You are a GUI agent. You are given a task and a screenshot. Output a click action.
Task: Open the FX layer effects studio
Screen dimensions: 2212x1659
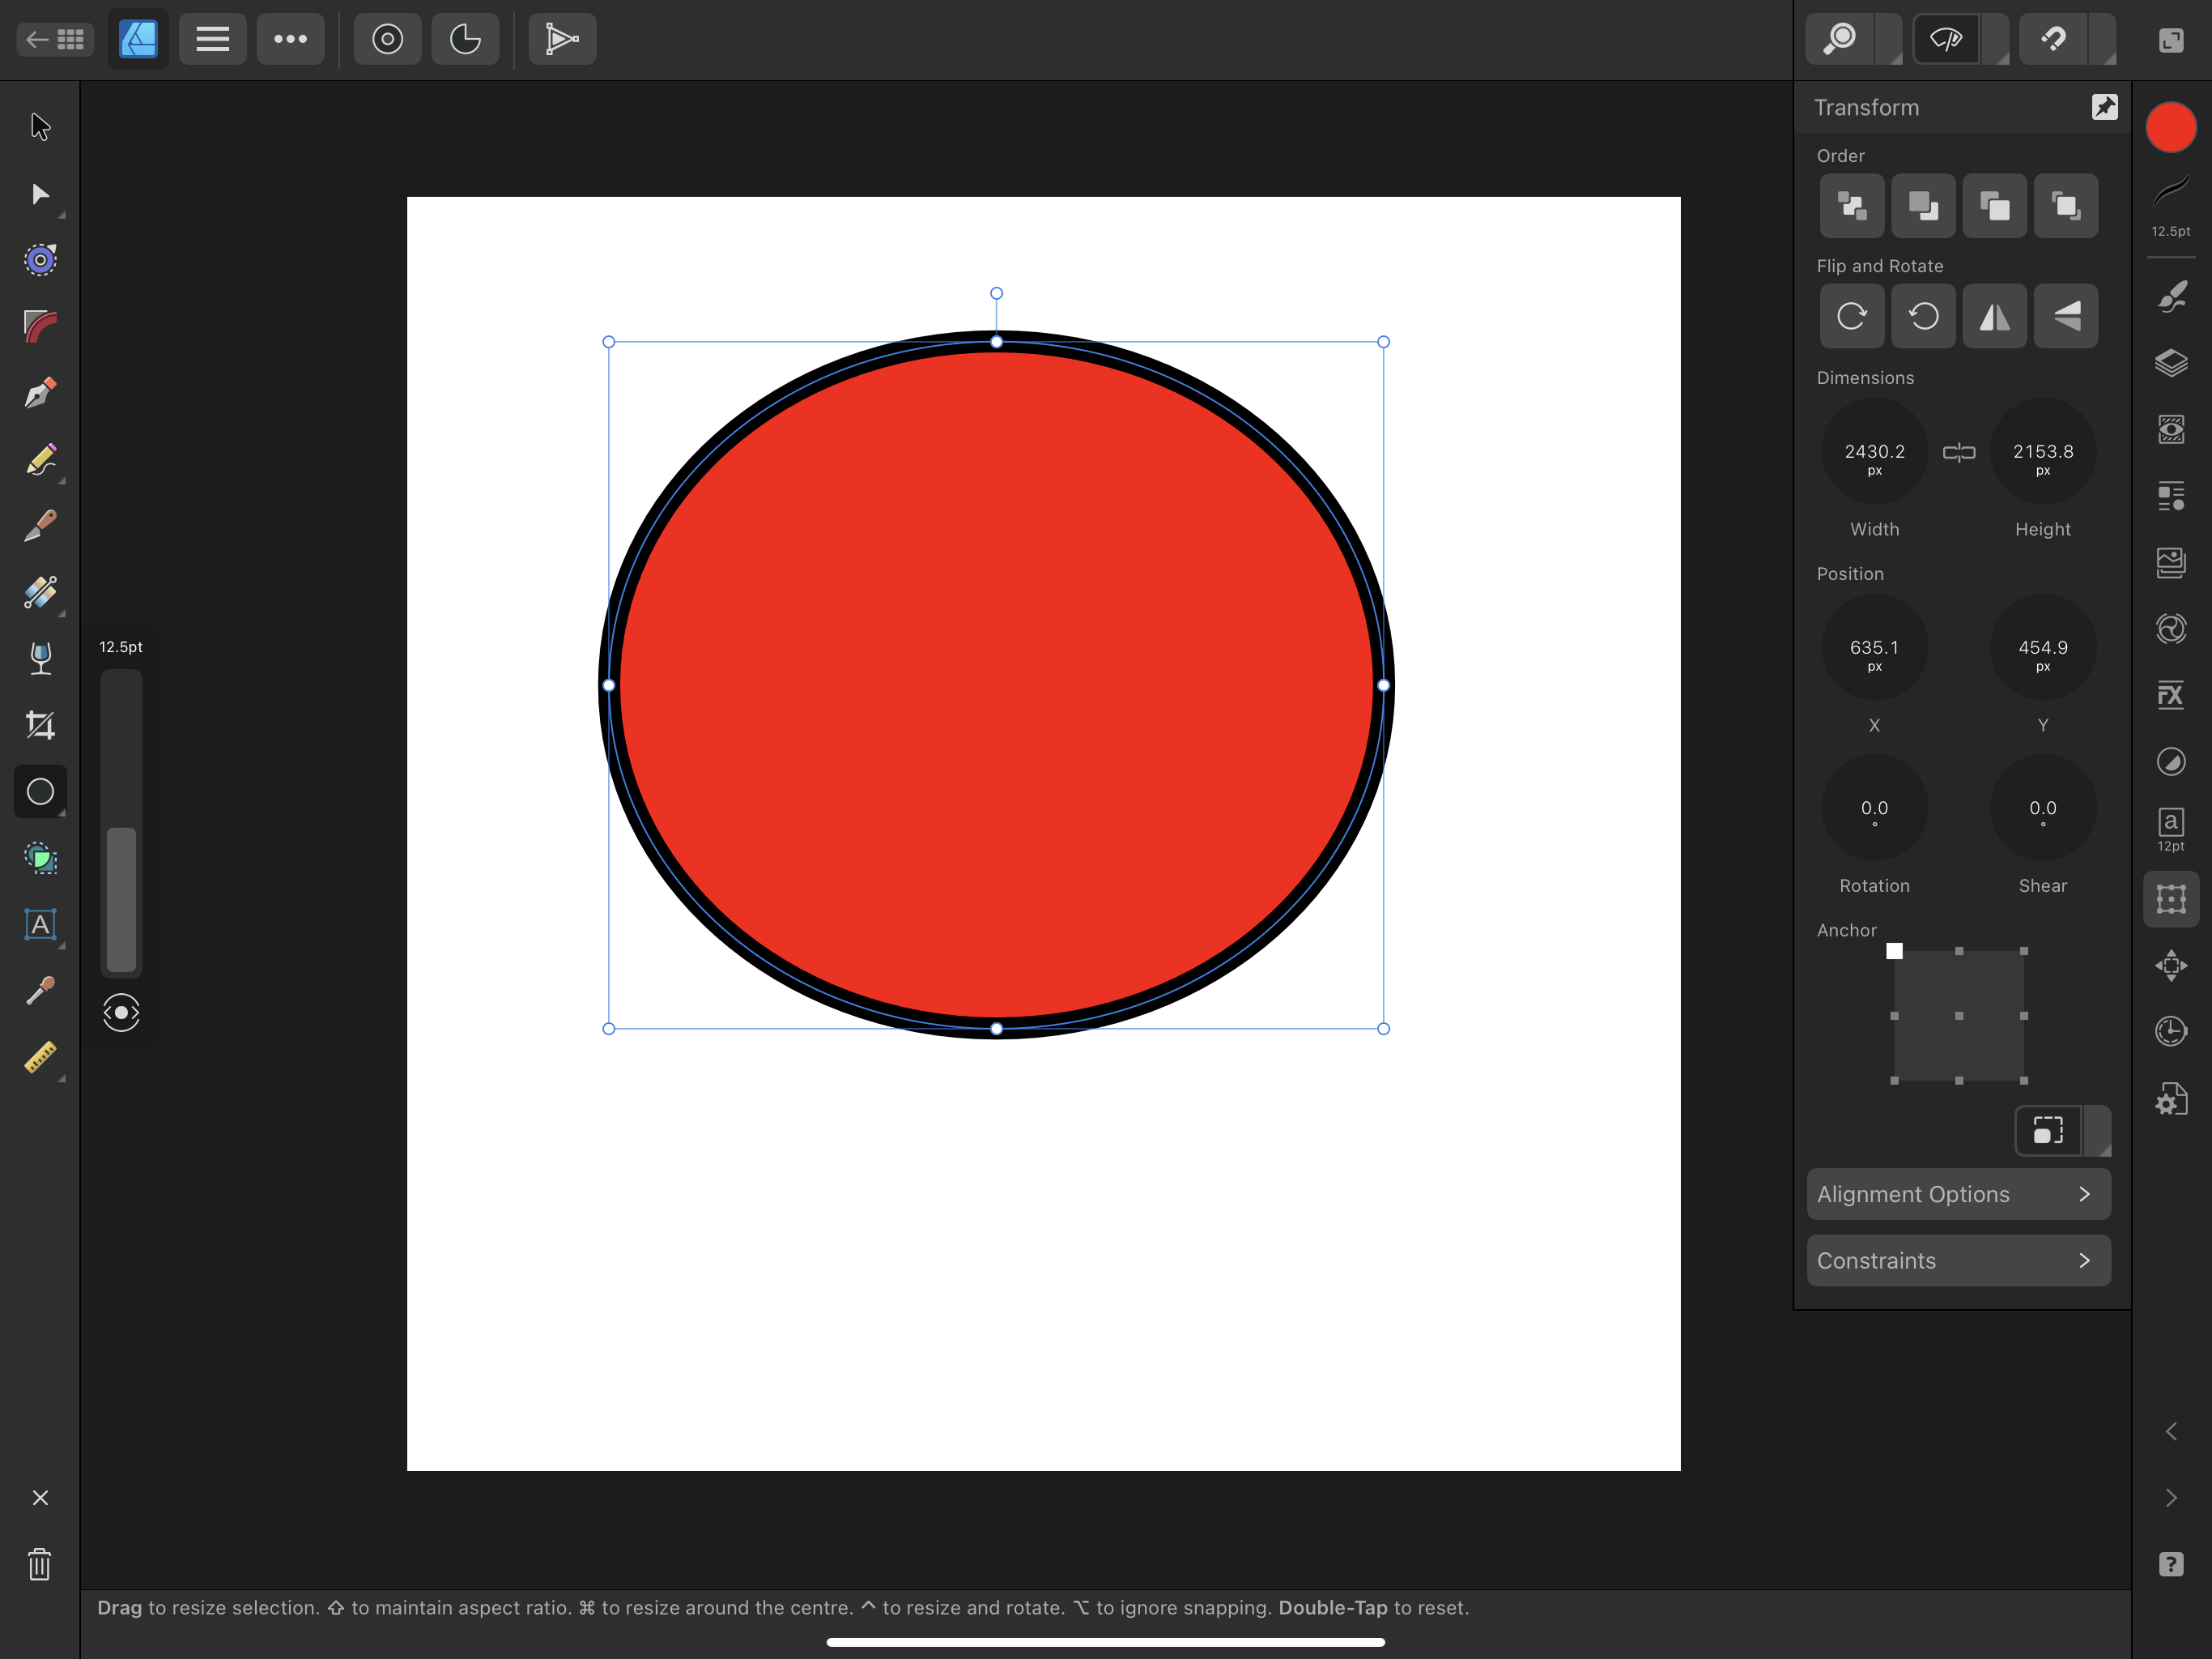click(x=2170, y=695)
